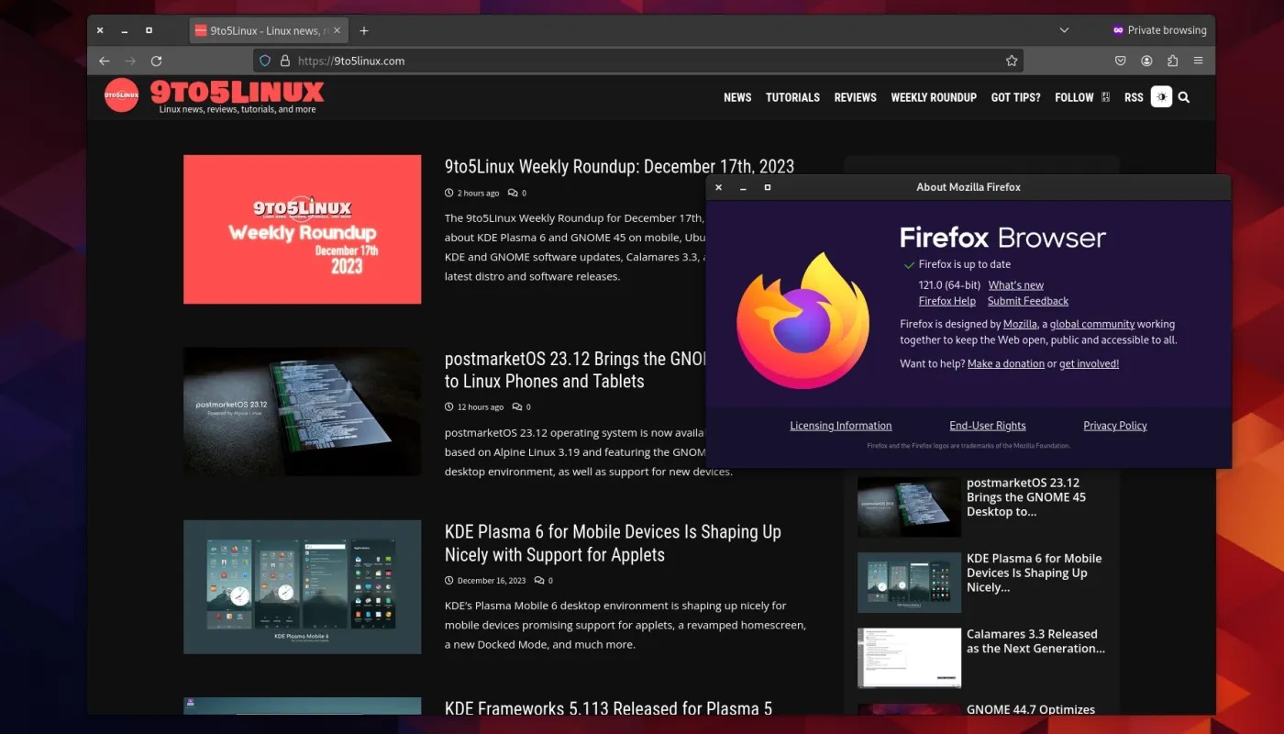
Task: Click the What's new link
Action: (x=1015, y=284)
